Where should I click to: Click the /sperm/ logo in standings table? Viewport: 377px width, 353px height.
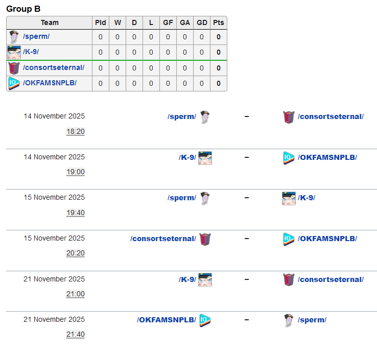click(14, 37)
